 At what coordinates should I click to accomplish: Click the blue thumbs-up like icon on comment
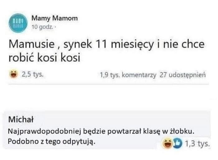(176, 144)
